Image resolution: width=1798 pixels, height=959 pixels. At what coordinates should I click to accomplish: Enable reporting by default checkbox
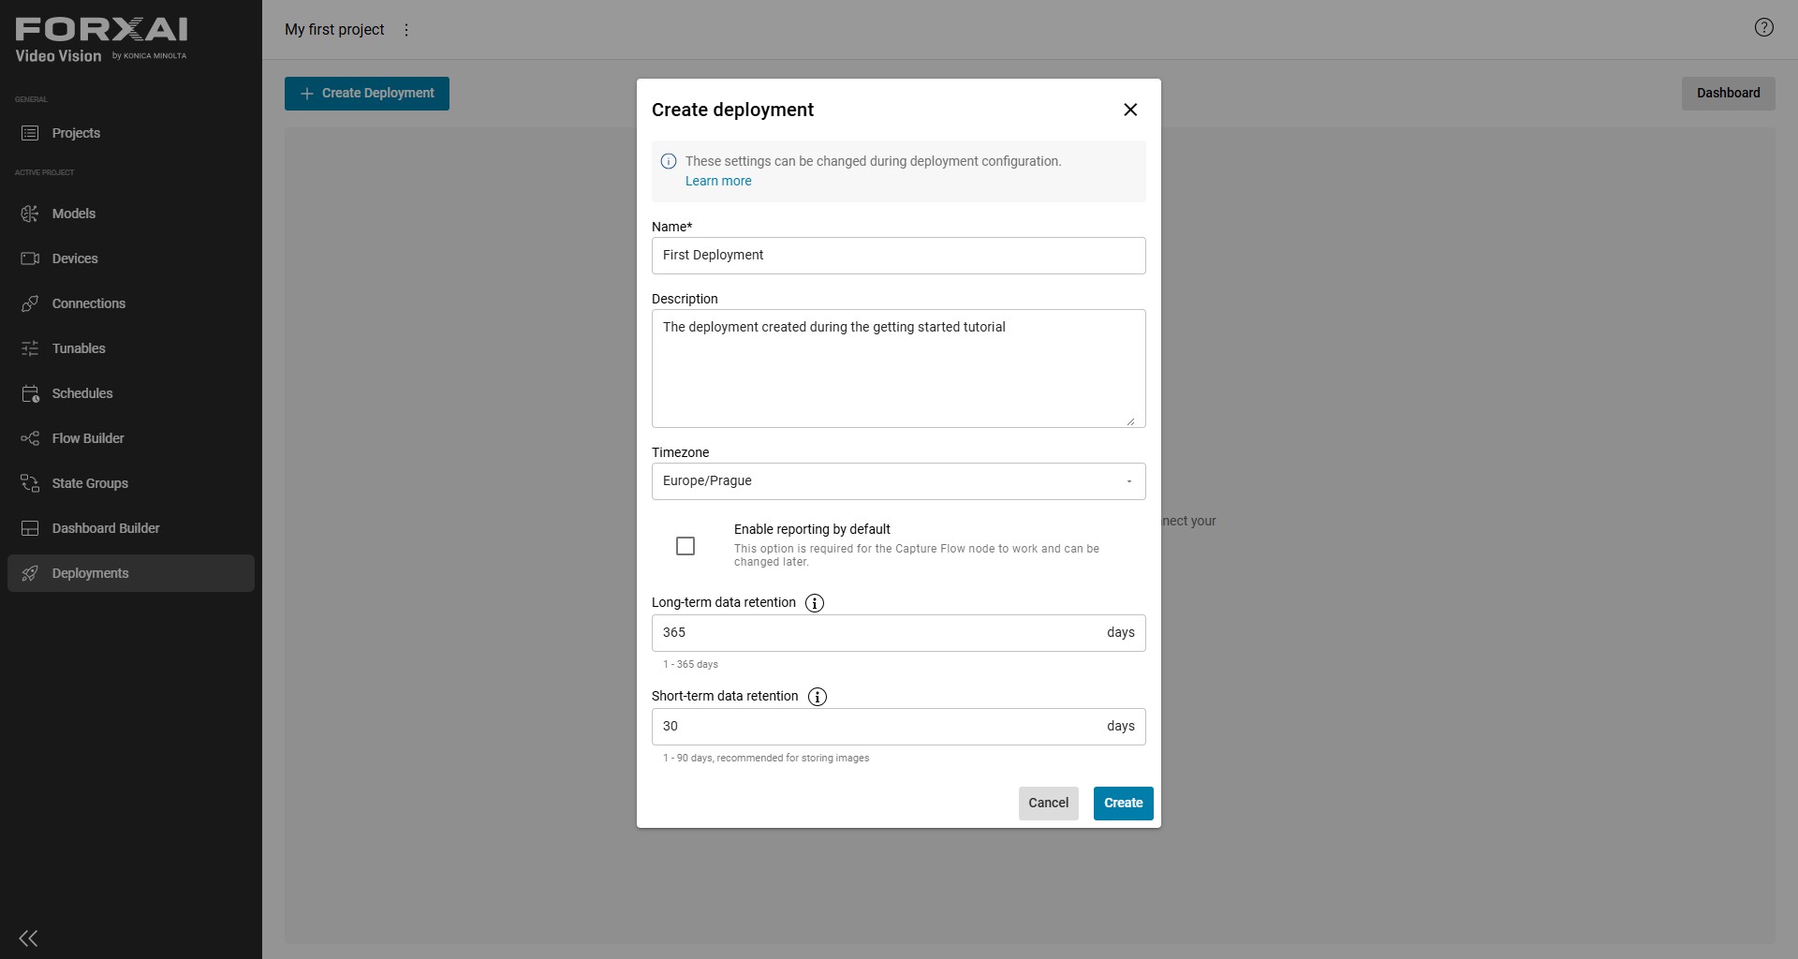685,546
